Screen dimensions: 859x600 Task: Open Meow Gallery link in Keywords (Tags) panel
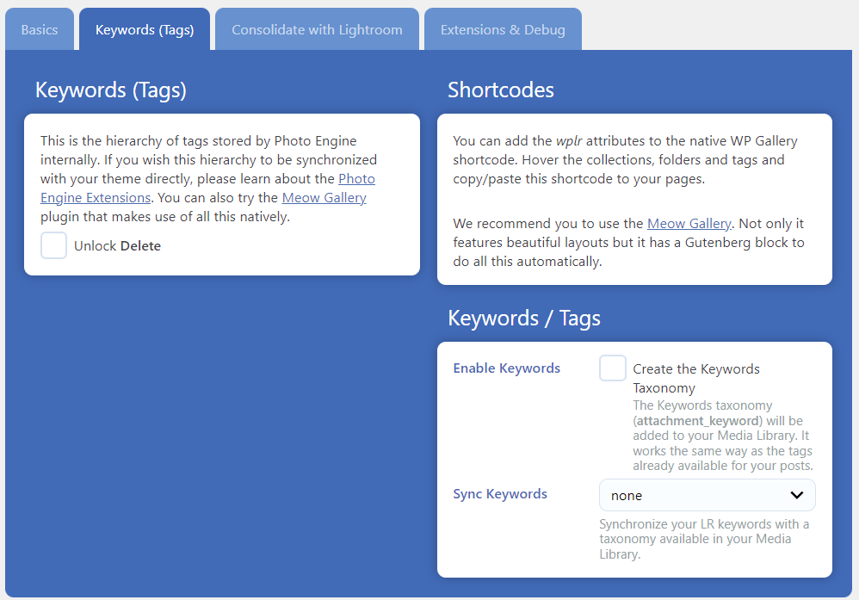(x=324, y=197)
